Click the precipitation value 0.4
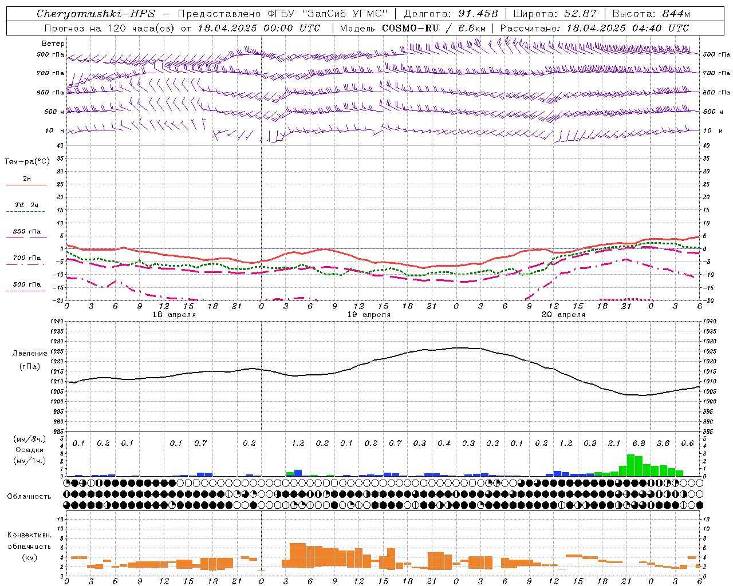The width and height of the screenshot is (733, 586). pyautogui.click(x=444, y=443)
